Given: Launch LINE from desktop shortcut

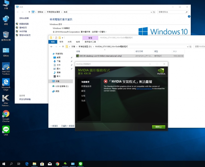Looking at the screenshot, I should (6, 131).
